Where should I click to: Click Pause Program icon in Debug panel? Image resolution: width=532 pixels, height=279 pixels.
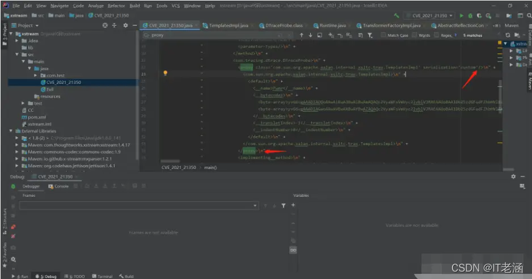pyautogui.click(x=13, y=206)
